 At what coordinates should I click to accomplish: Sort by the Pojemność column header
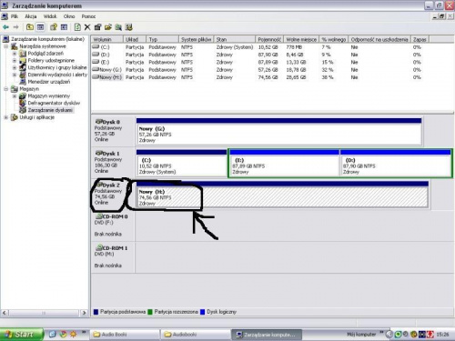click(x=269, y=39)
